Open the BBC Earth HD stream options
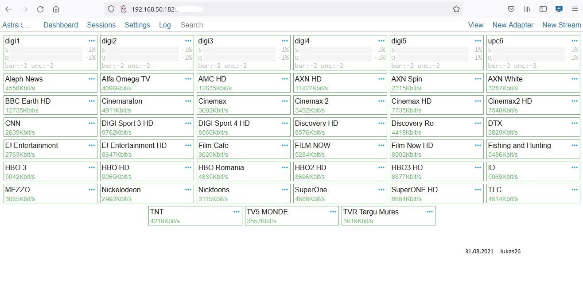 [92, 101]
